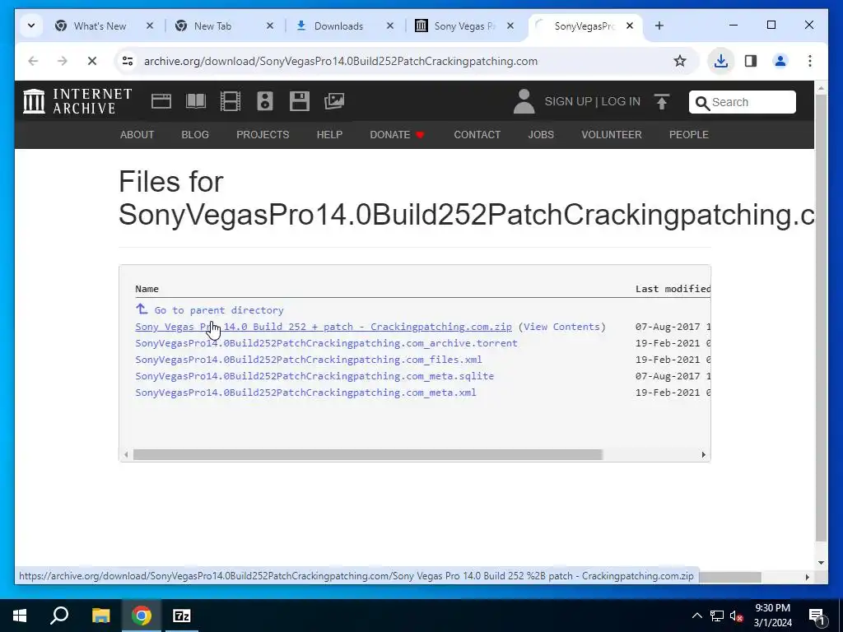Screen dimensions: 843x632
Task: Stop loading the page
Action: pos(92,61)
